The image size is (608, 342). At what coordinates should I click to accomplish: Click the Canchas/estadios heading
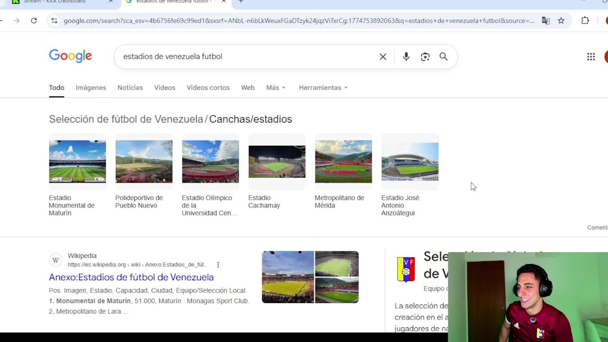tap(250, 119)
